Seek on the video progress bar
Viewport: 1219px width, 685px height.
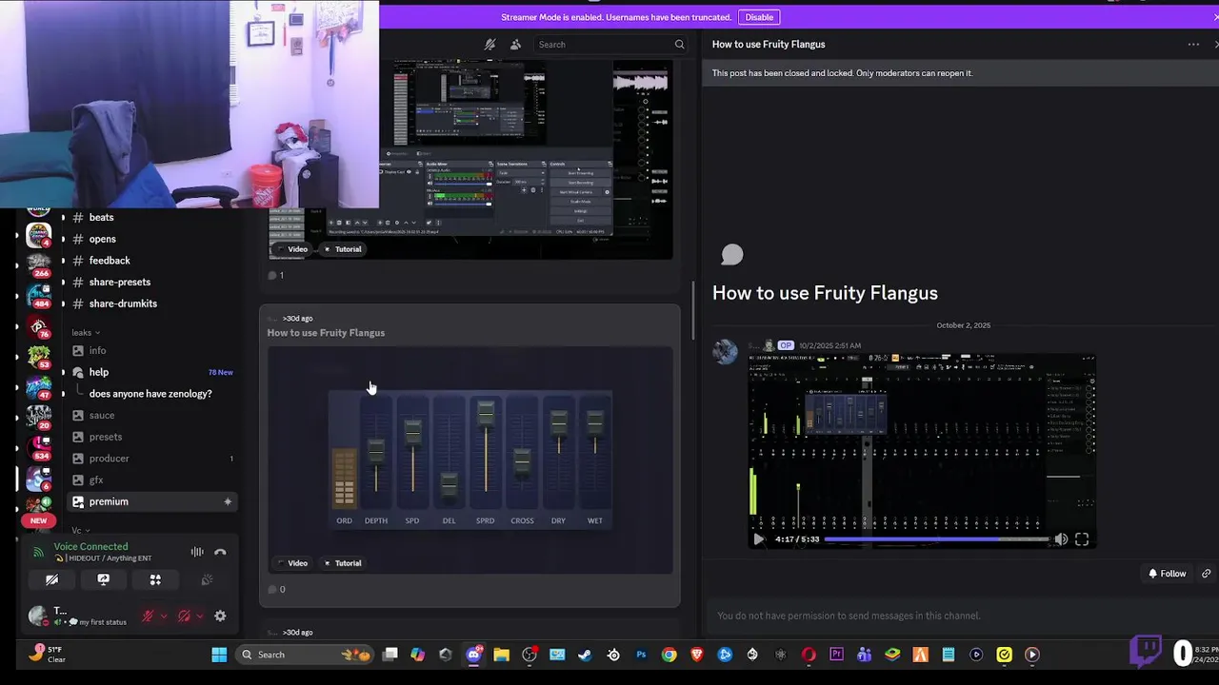click(x=936, y=539)
